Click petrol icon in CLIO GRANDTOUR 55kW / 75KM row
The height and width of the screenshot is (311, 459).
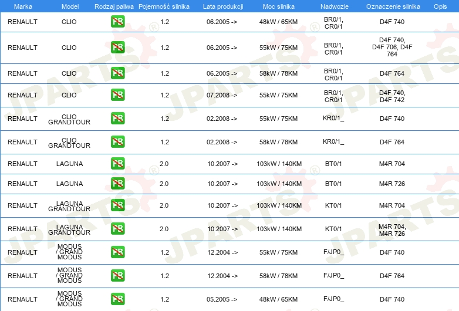click(117, 118)
